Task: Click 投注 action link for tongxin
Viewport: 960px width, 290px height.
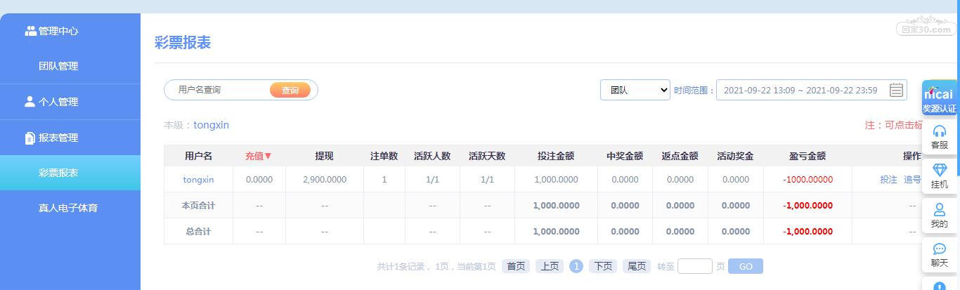Action: pos(888,179)
